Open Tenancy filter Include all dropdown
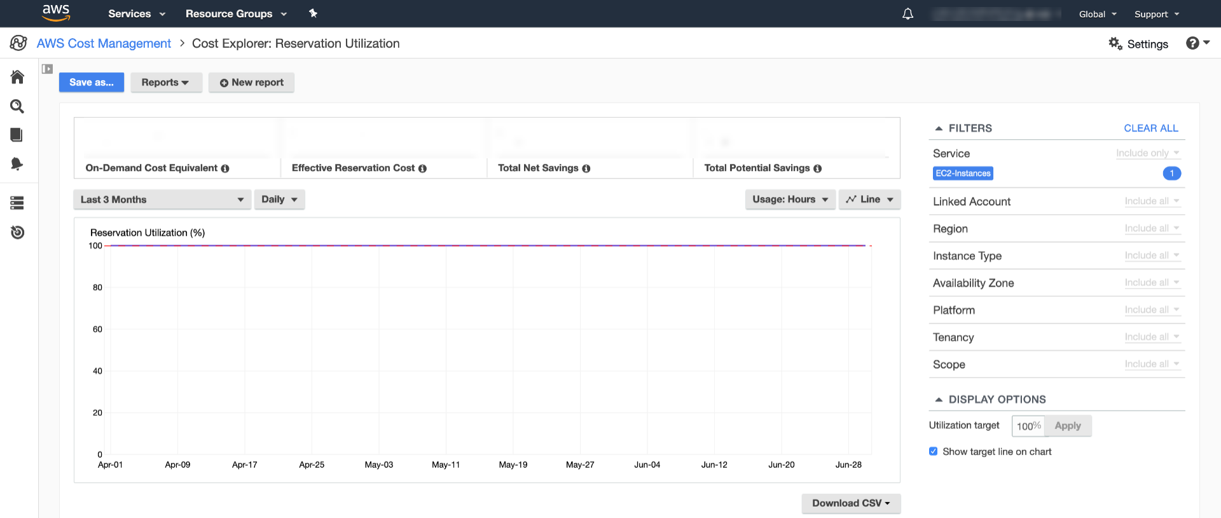1221x518 pixels. pyautogui.click(x=1152, y=337)
